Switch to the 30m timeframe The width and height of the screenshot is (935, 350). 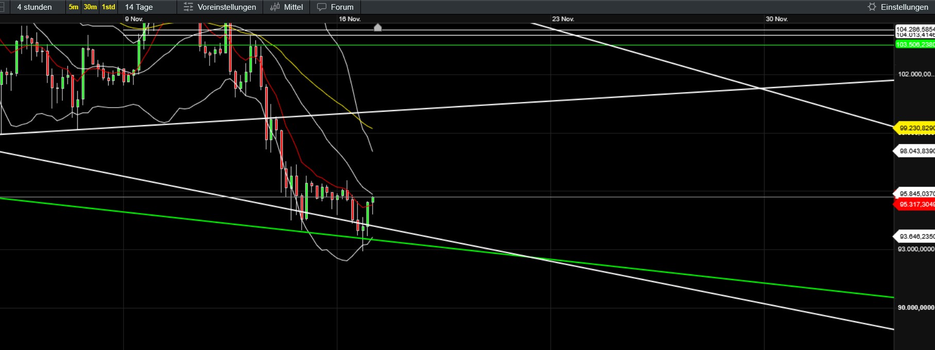90,7
